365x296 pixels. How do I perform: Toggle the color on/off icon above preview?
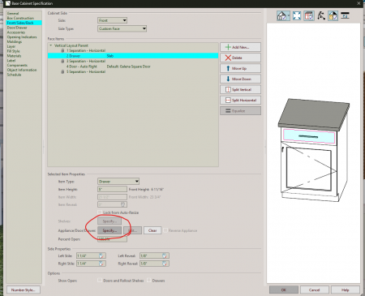pyautogui.click(x=333, y=15)
